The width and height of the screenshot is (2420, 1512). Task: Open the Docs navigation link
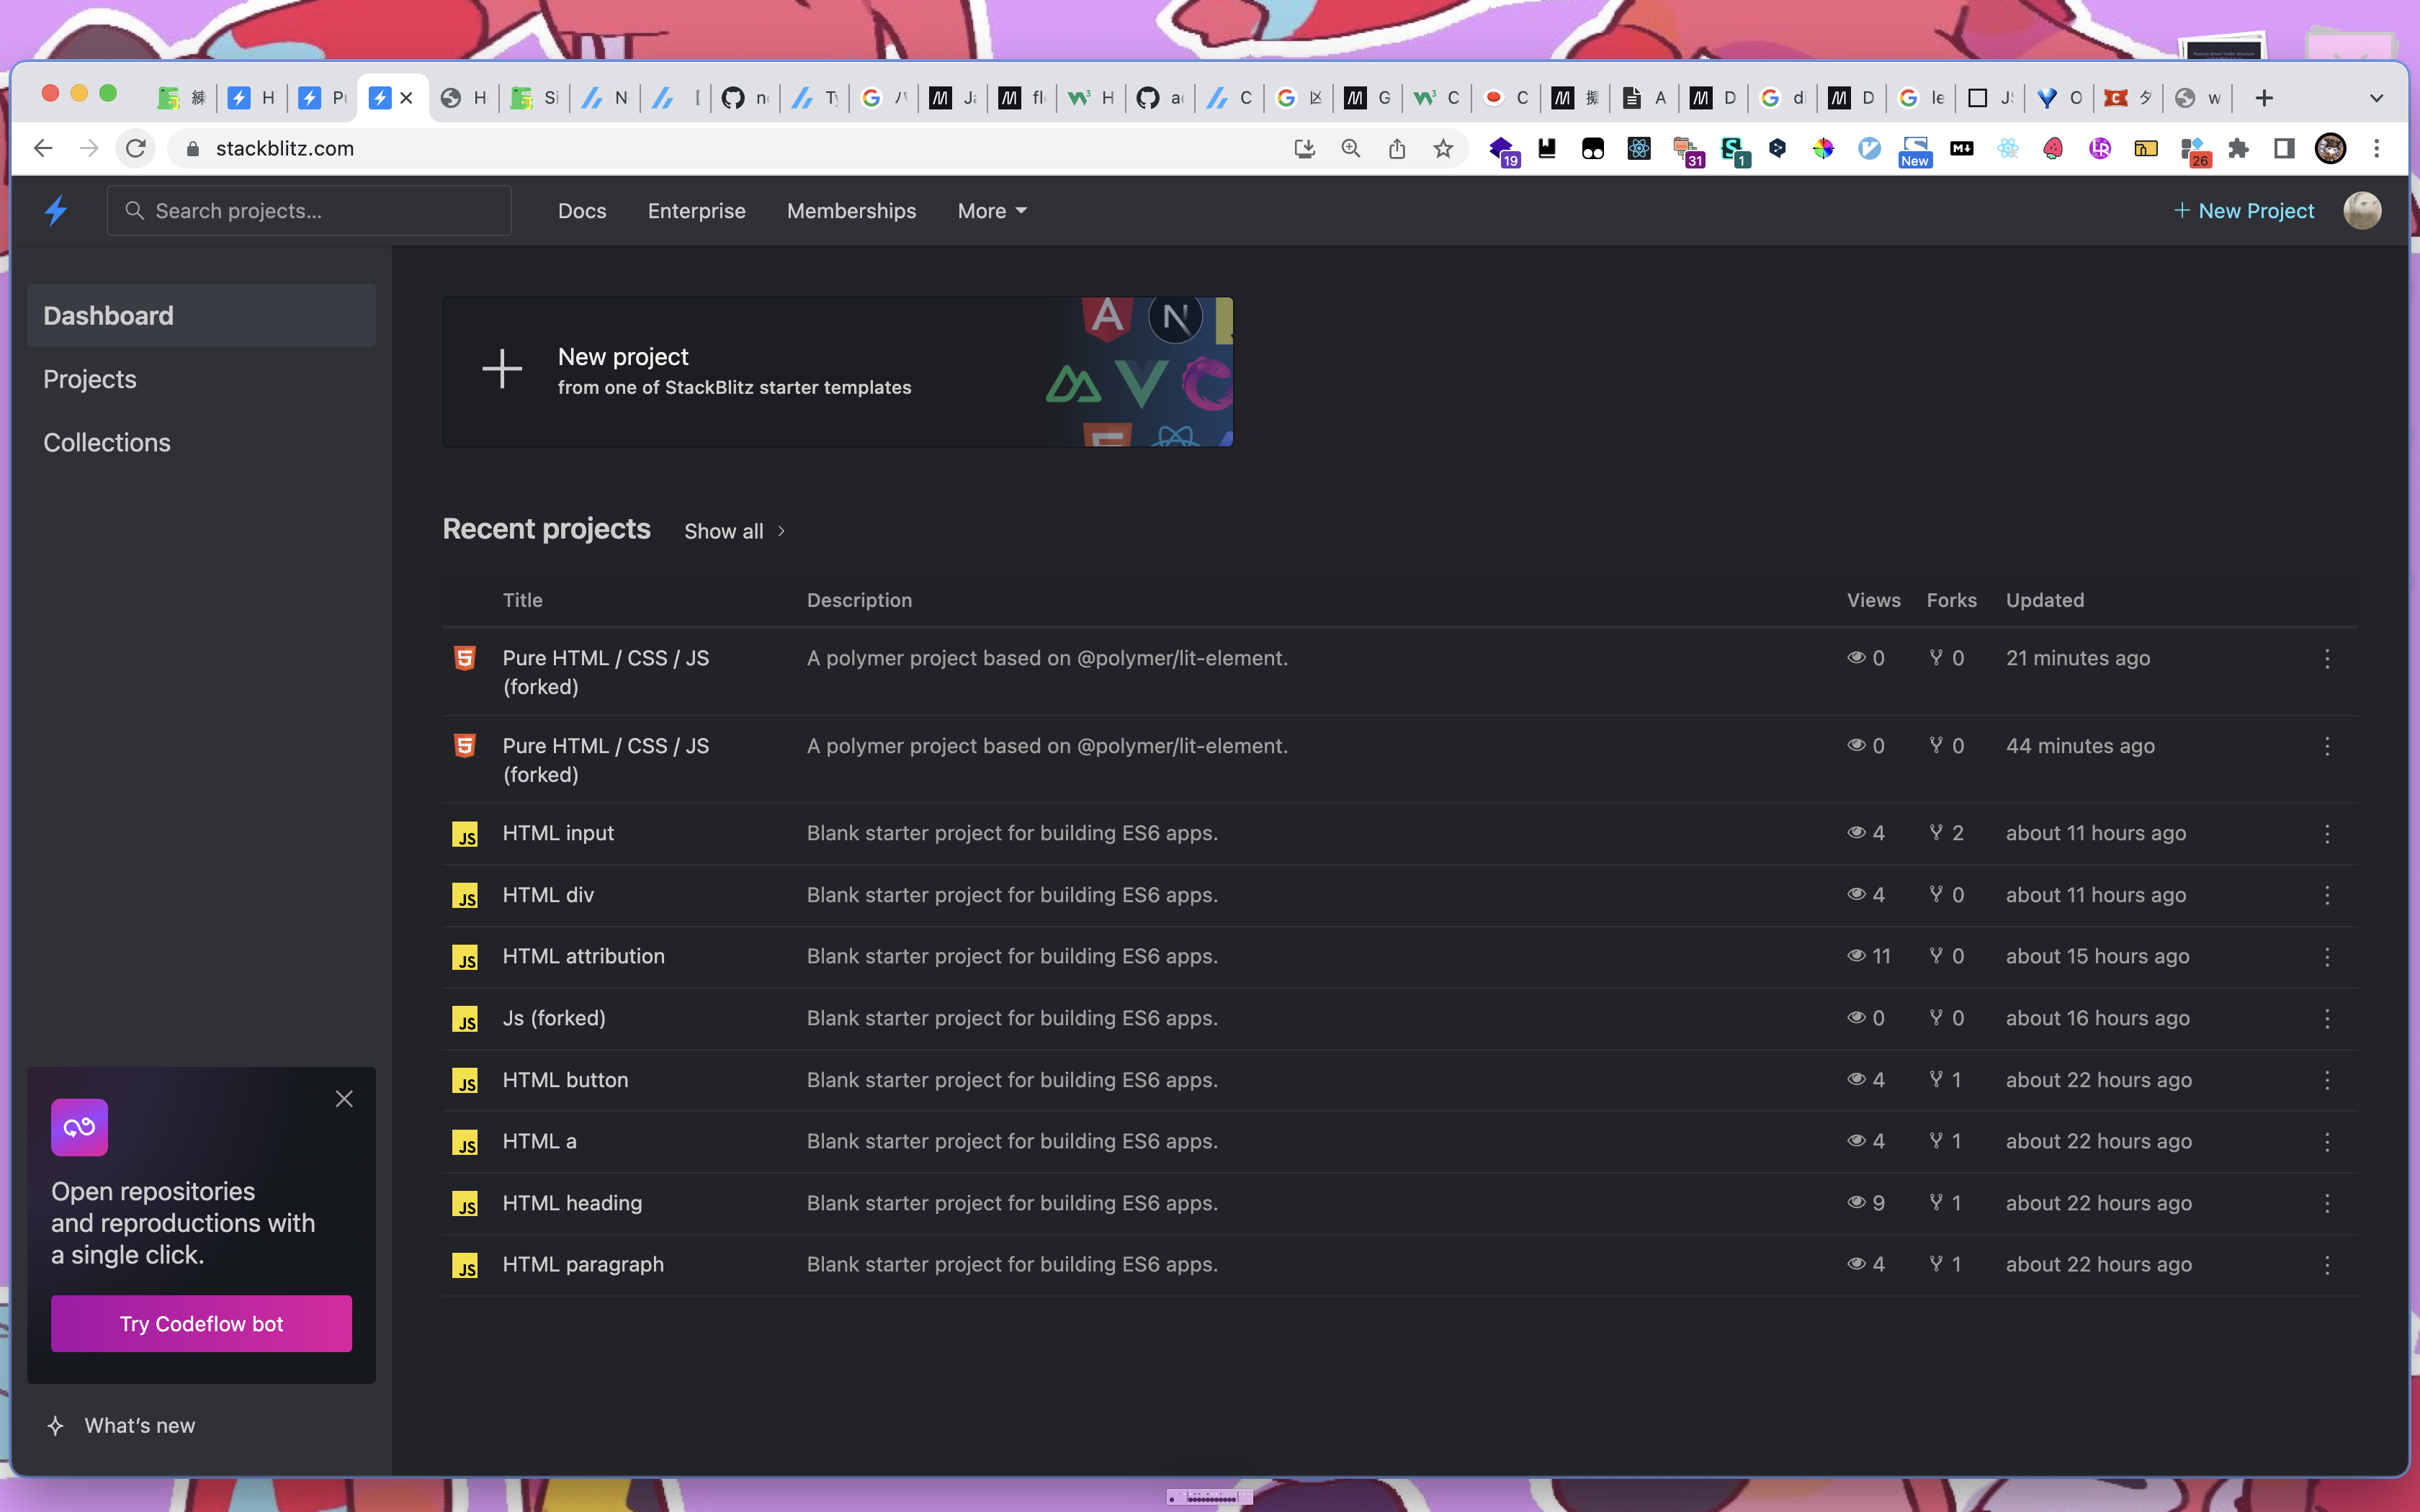pyautogui.click(x=582, y=211)
